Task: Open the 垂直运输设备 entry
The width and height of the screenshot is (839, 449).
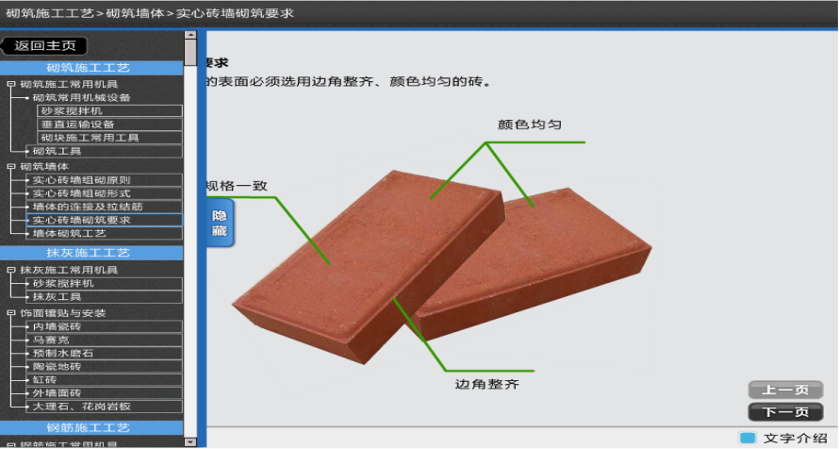Action: 109,125
